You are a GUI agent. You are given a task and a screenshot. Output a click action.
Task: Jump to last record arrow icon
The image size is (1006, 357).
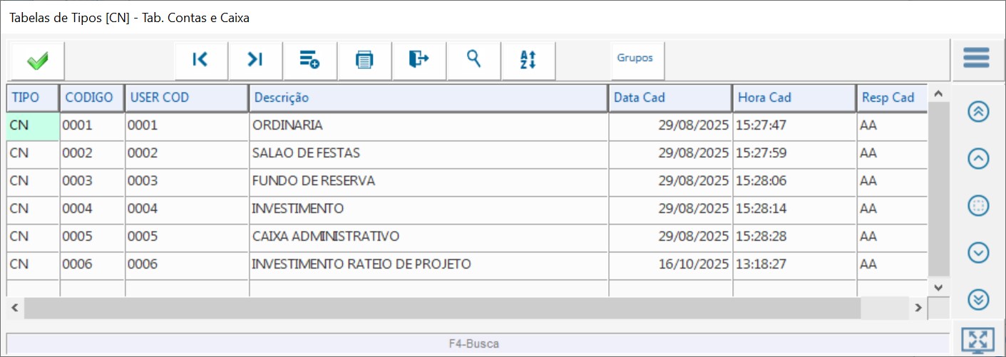255,60
